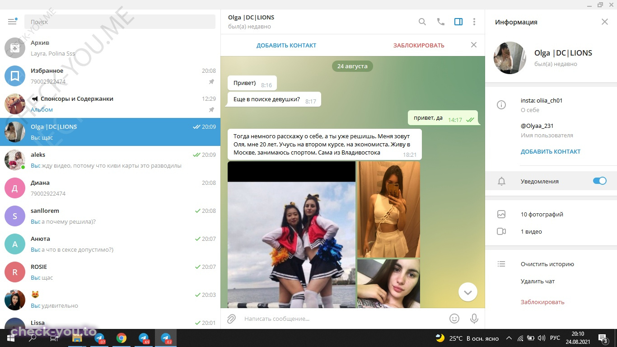Open the cheerleaders photo in chat
Image resolution: width=617 pixels, height=347 pixels.
(291, 234)
